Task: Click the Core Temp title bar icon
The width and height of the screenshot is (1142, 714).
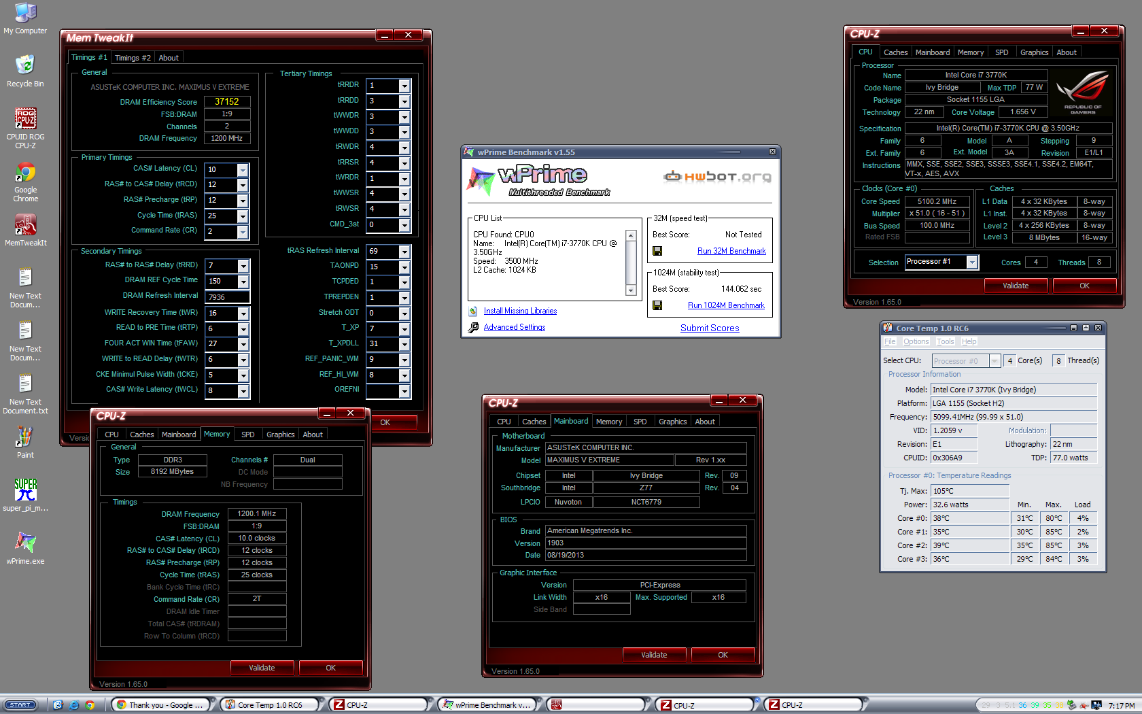Action: pyautogui.click(x=888, y=328)
